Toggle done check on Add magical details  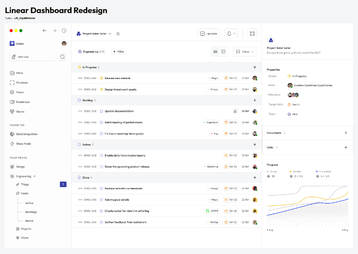tap(101, 200)
